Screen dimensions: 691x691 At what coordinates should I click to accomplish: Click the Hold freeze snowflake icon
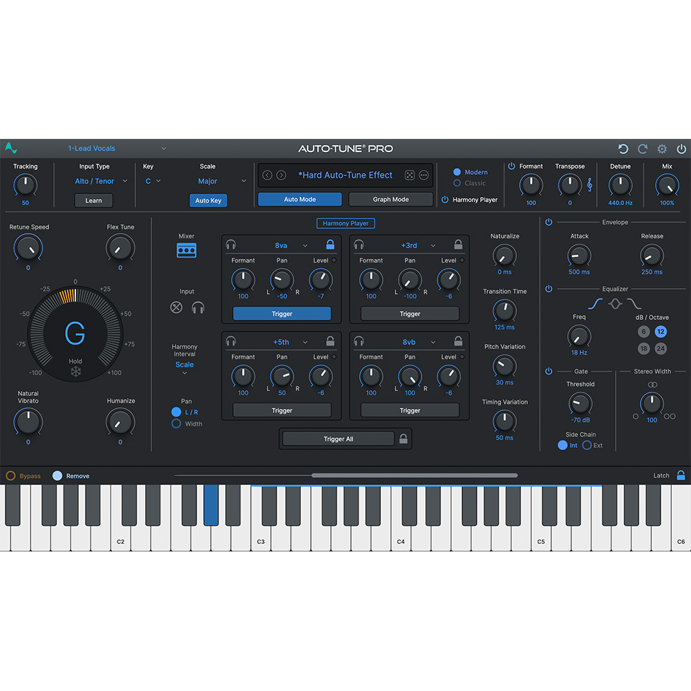76,372
